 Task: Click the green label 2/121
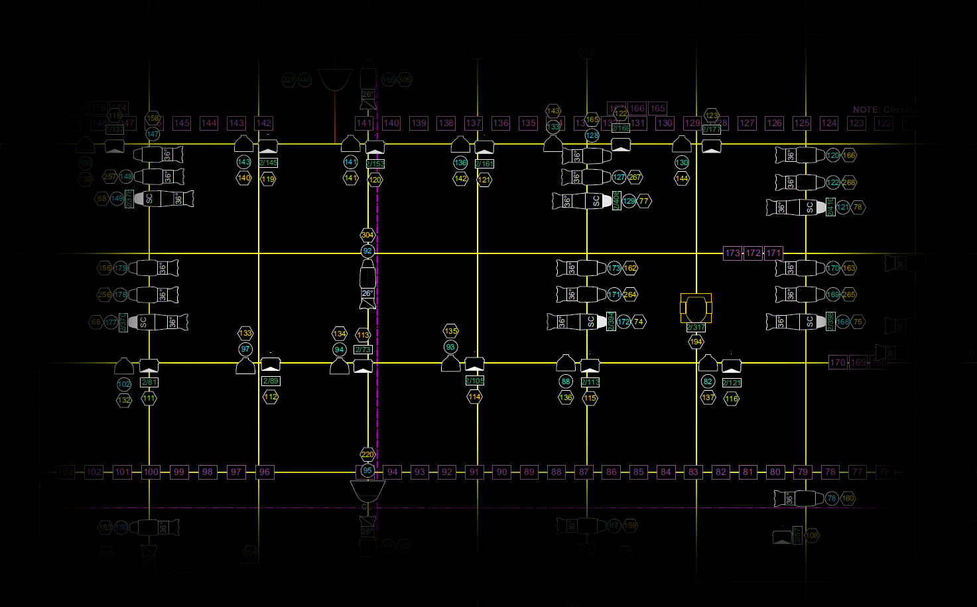732,383
